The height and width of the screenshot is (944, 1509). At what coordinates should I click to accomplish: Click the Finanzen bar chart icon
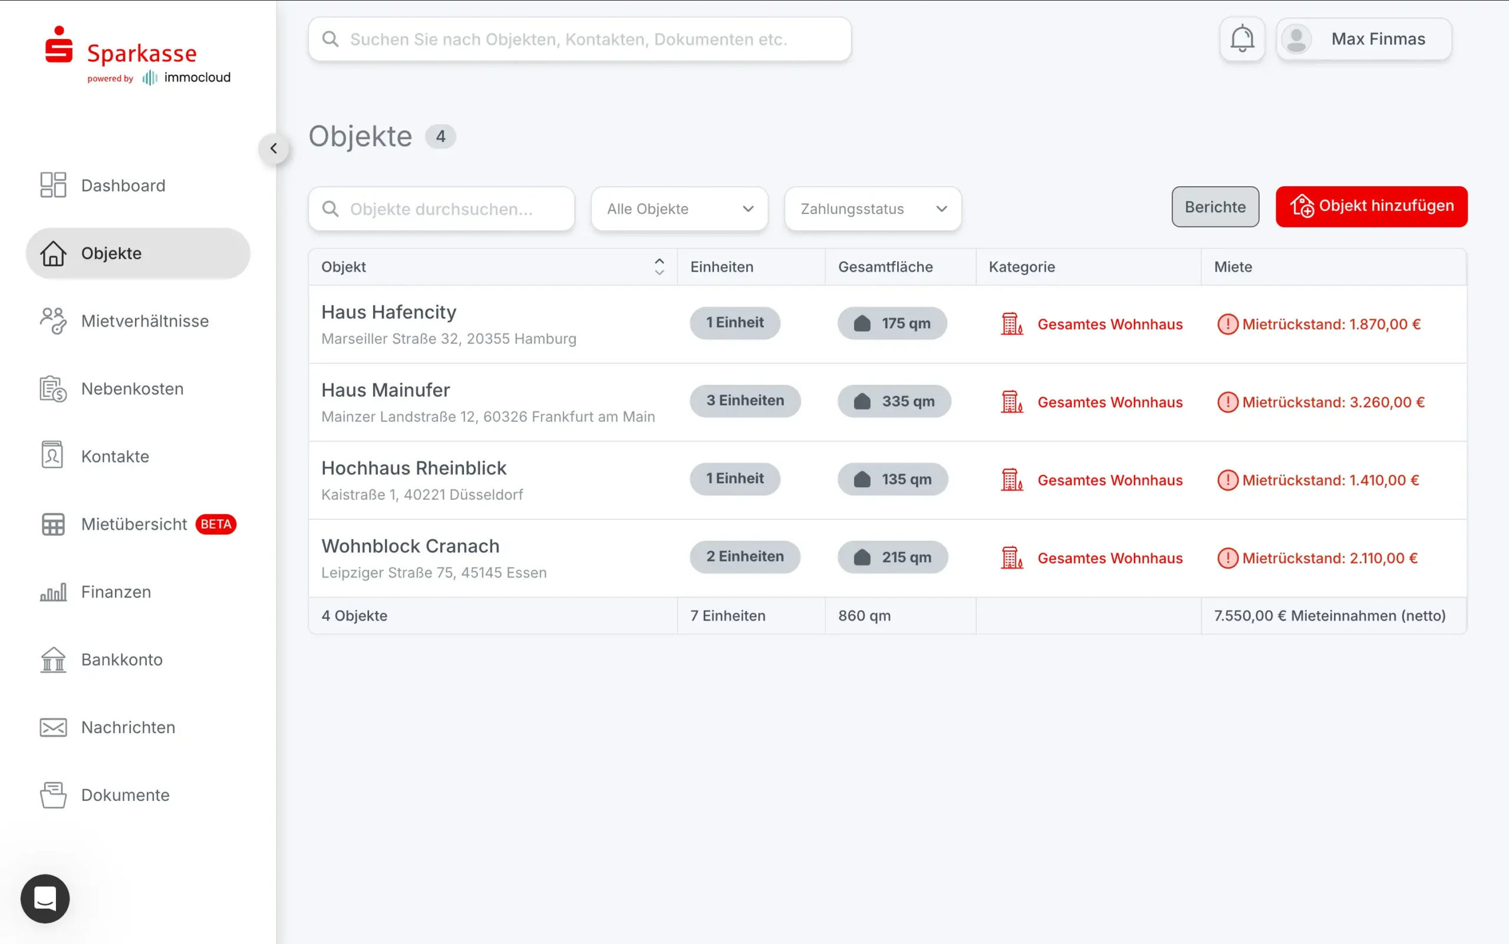coord(53,592)
